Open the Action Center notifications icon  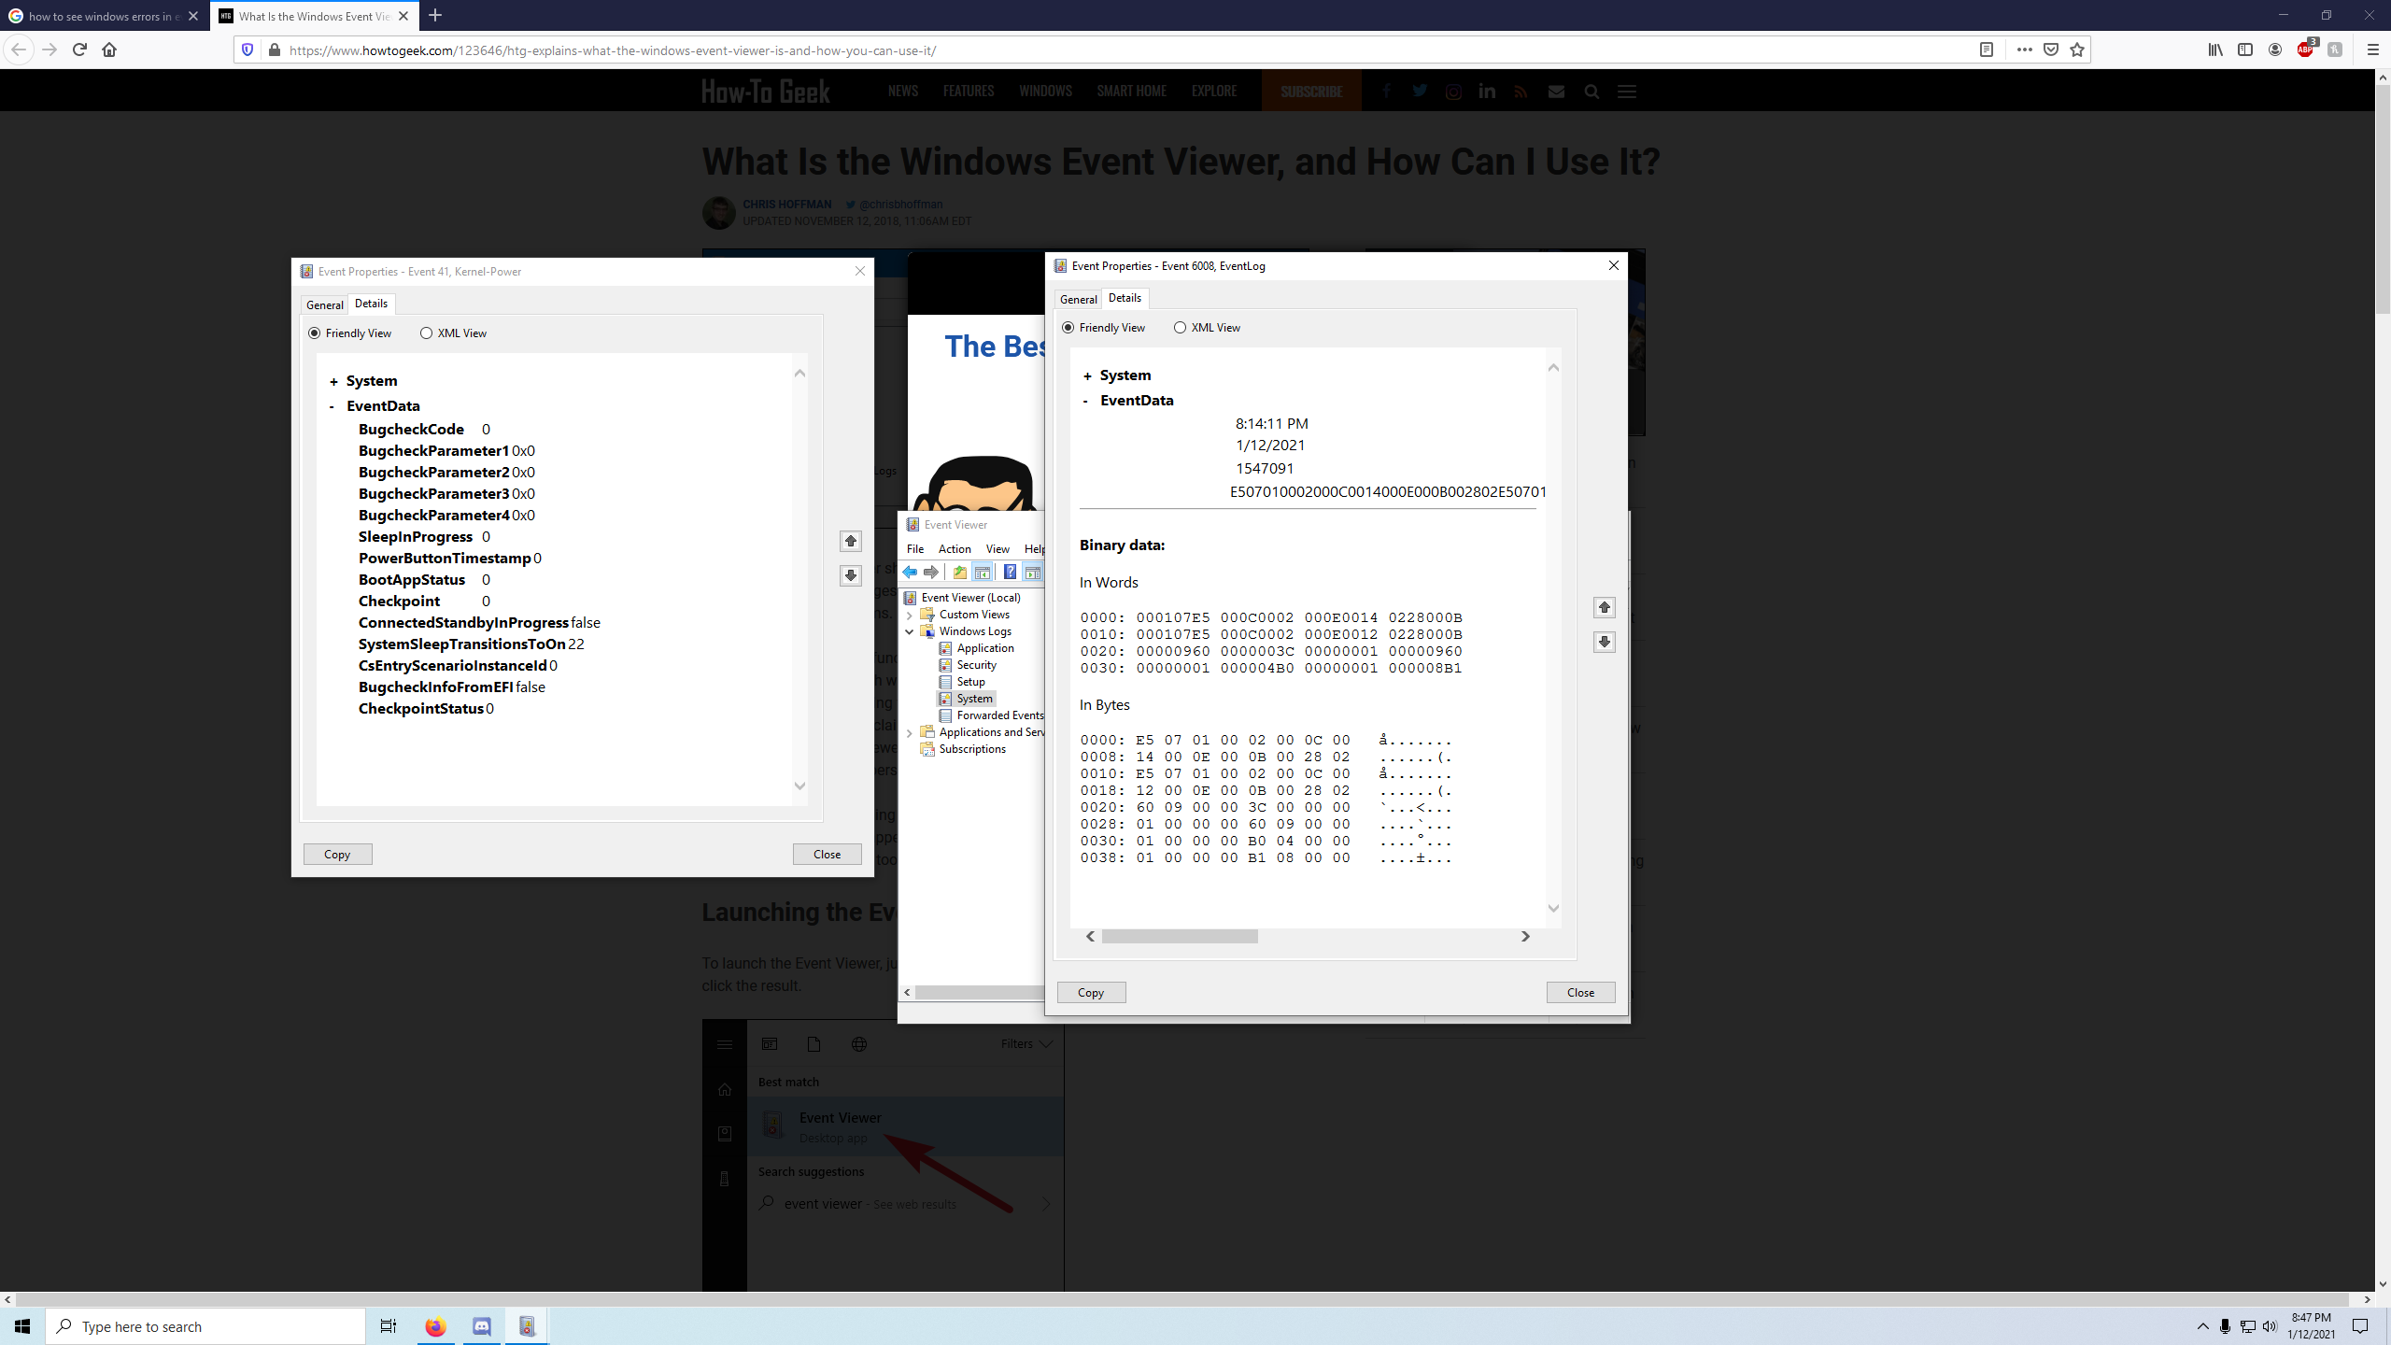coord(2360,1326)
